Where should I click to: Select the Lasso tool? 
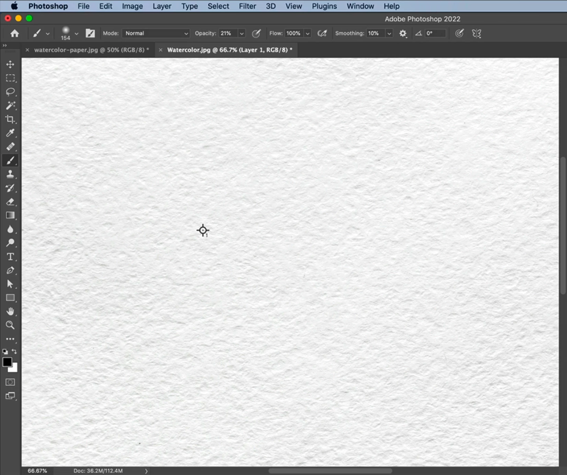10,92
